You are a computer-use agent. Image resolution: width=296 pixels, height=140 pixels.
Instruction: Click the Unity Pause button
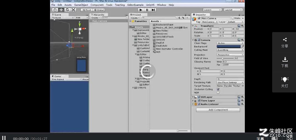point(147,10)
